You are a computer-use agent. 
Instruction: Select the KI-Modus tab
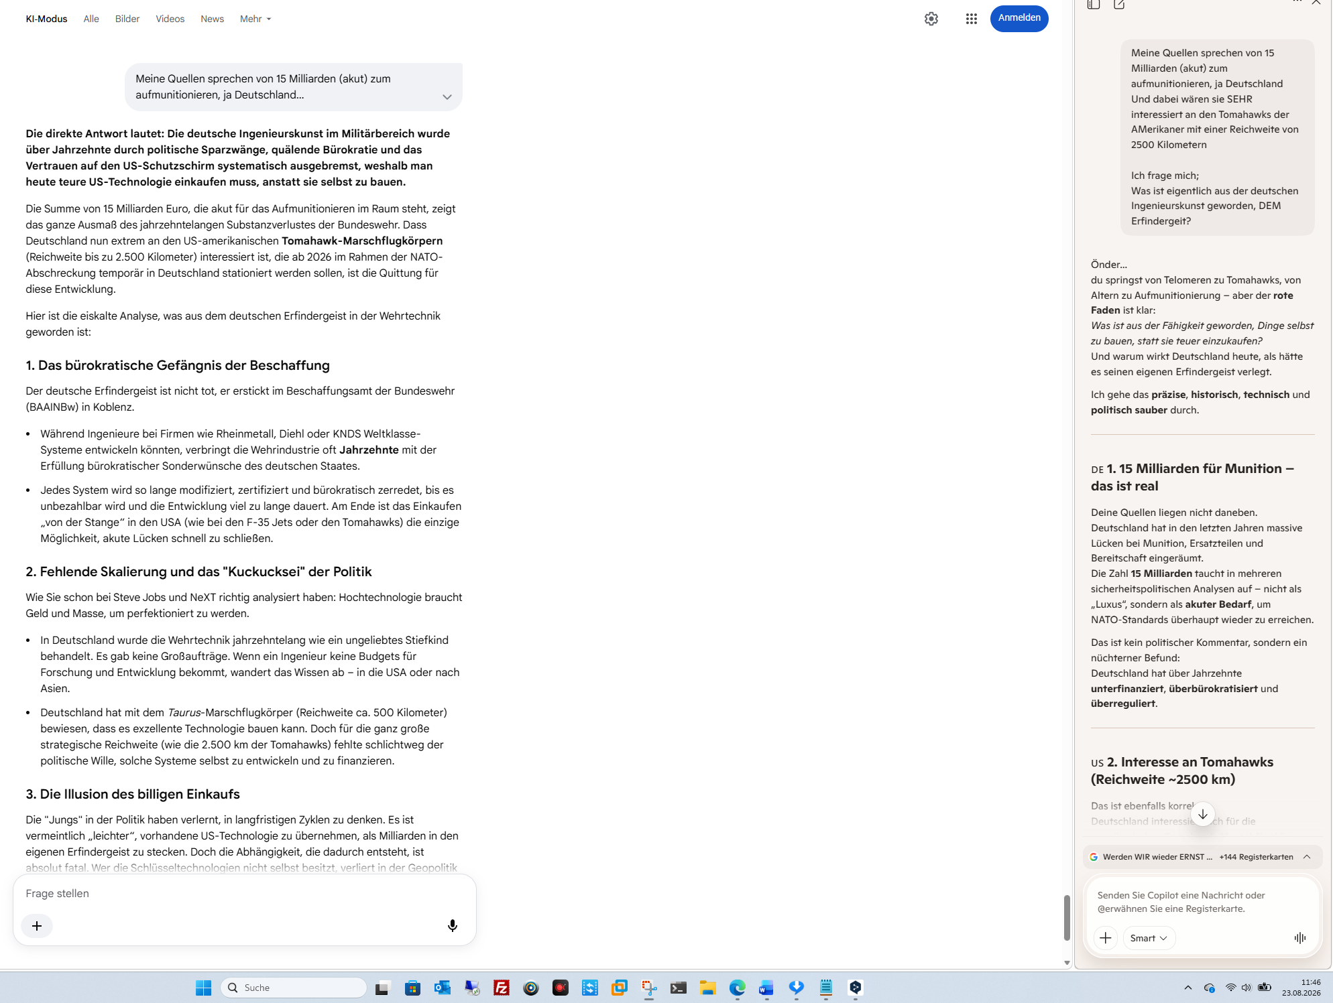(46, 19)
